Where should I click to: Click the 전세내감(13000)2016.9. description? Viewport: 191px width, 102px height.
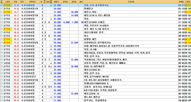click(x=97, y=84)
